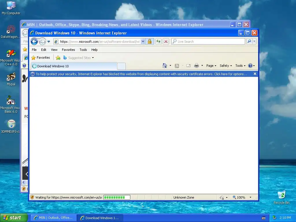The height and width of the screenshot is (222, 296).
Task: Select the 3DMMEXP1v1 desktop icon
Action: tap(11, 126)
